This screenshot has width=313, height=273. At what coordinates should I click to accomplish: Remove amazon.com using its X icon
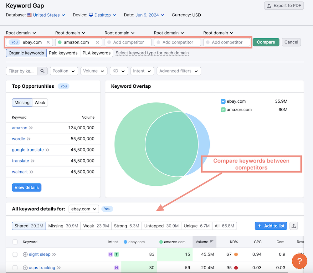pos(97,42)
